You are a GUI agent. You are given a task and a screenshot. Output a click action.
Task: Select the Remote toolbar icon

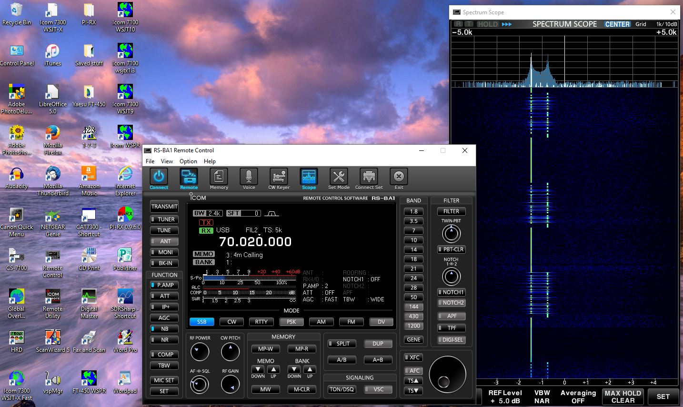click(189, 177)
